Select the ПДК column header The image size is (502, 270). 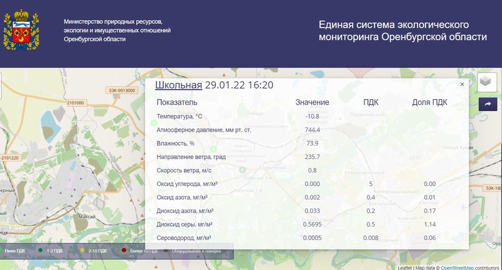coord(371,102)
